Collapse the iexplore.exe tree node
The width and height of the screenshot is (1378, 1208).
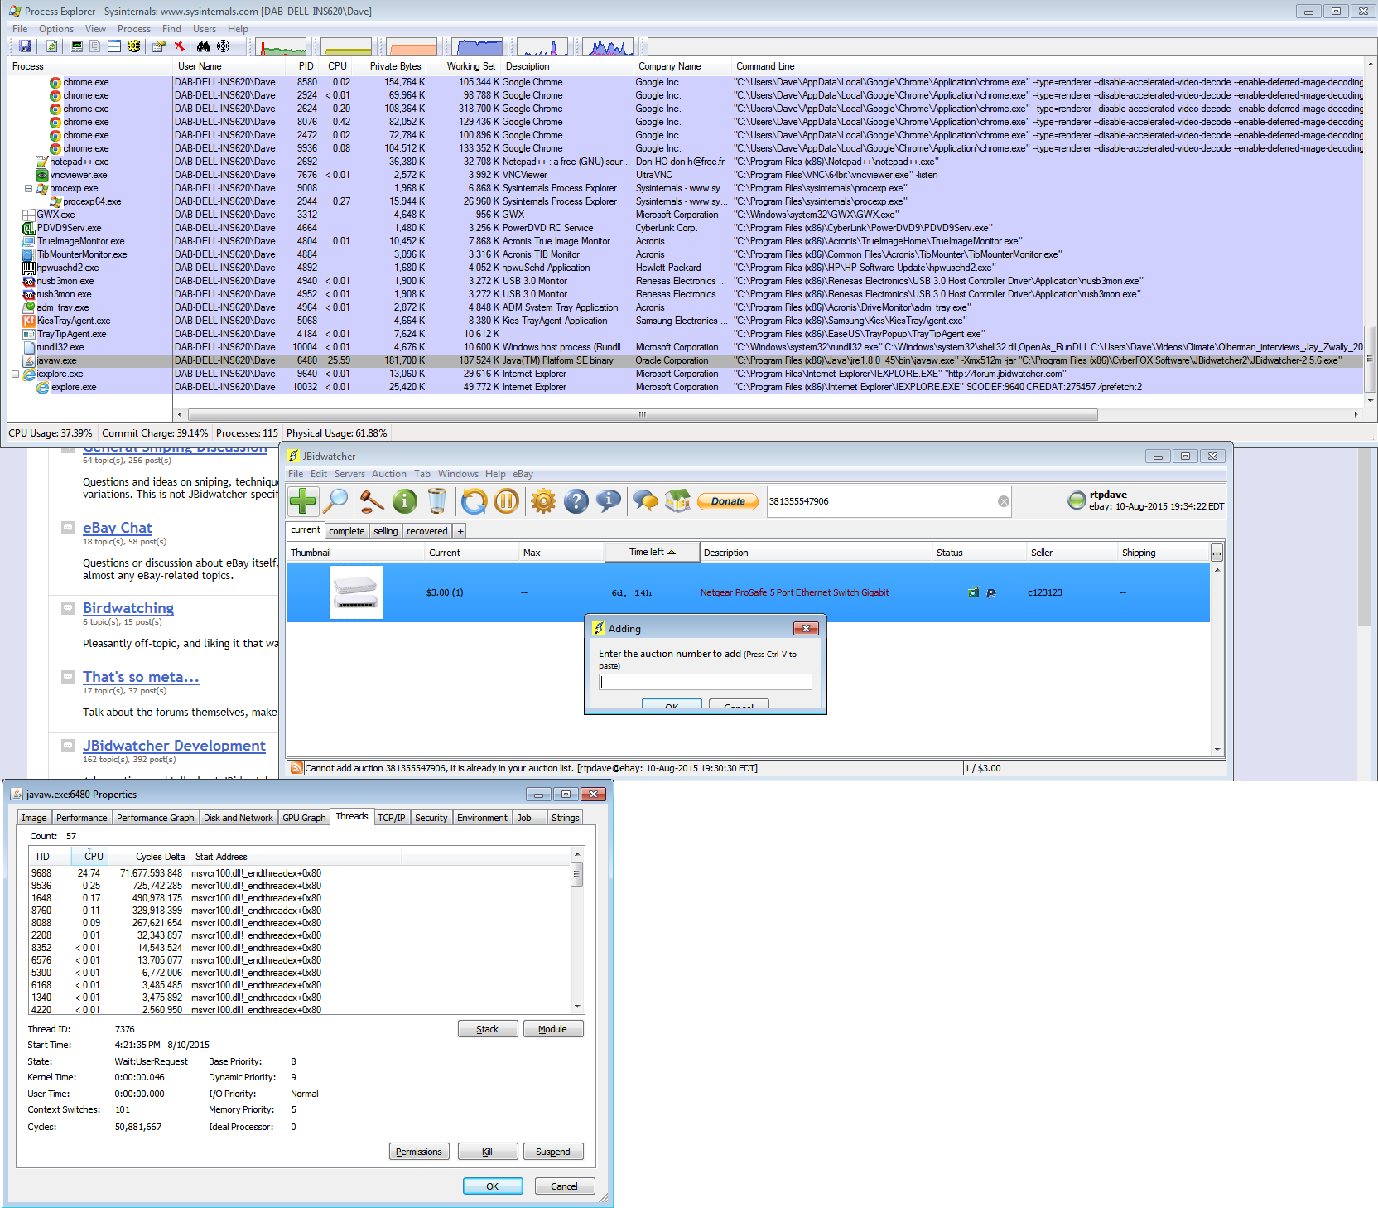click(x=15, y=374)
